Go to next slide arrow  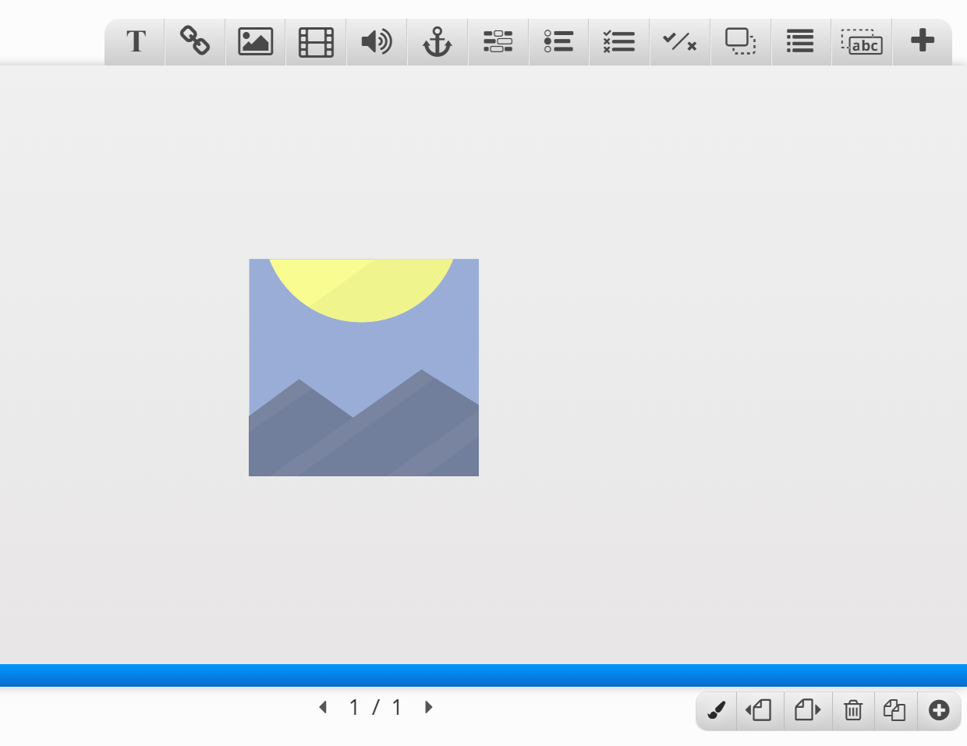[x=428, y=707]
